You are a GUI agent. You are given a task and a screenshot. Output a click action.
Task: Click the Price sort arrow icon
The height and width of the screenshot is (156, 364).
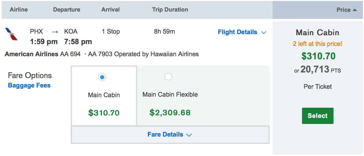[355, 10]
